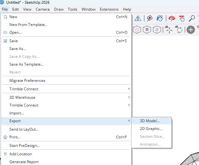Open the Extensions menu
199x165 pixels.
point(109,9)
